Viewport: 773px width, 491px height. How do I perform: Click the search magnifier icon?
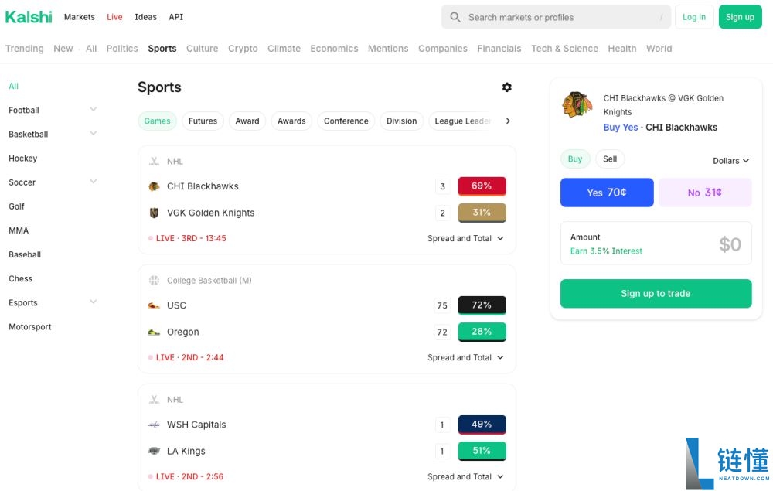pos(455,17)
